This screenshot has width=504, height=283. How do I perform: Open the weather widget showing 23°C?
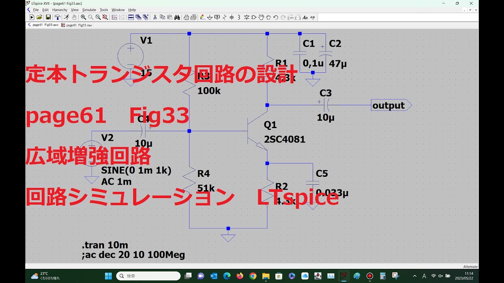(45, 276)
